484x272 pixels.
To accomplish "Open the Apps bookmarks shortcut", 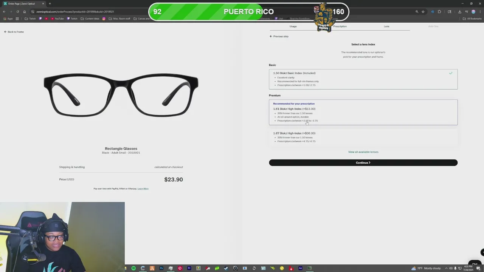I will (8, 19).
